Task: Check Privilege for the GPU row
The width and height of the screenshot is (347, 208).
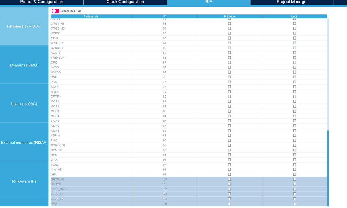Action: coord(229,174)
